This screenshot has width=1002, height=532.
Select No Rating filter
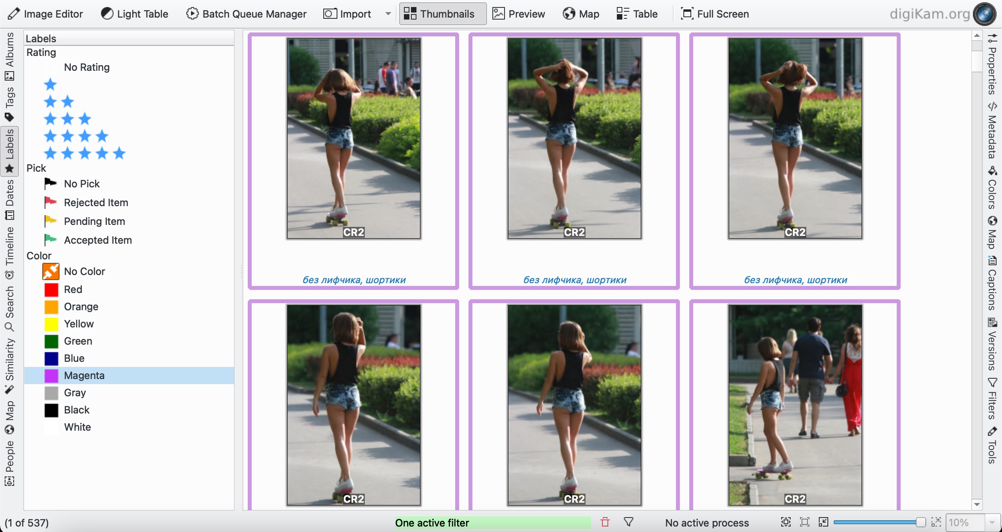click(x=87, y=67)
